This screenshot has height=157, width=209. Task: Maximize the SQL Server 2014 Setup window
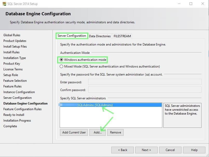(x=191, y=4)
